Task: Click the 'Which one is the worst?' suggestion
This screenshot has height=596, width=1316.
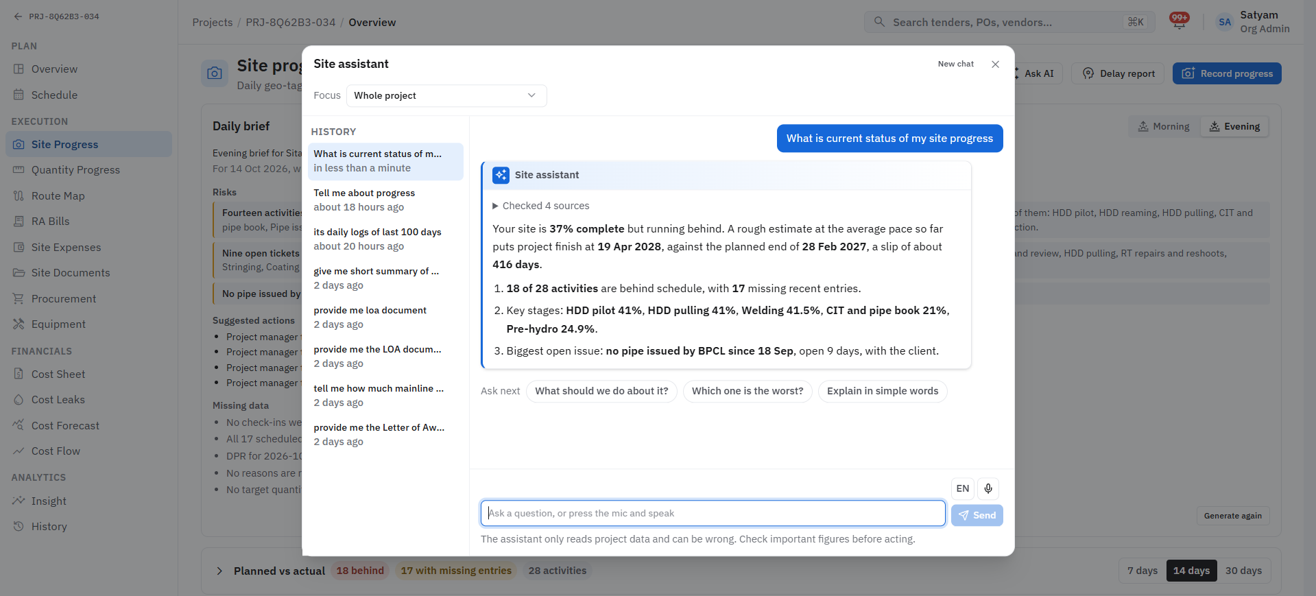Action: [x=747, y=391]
